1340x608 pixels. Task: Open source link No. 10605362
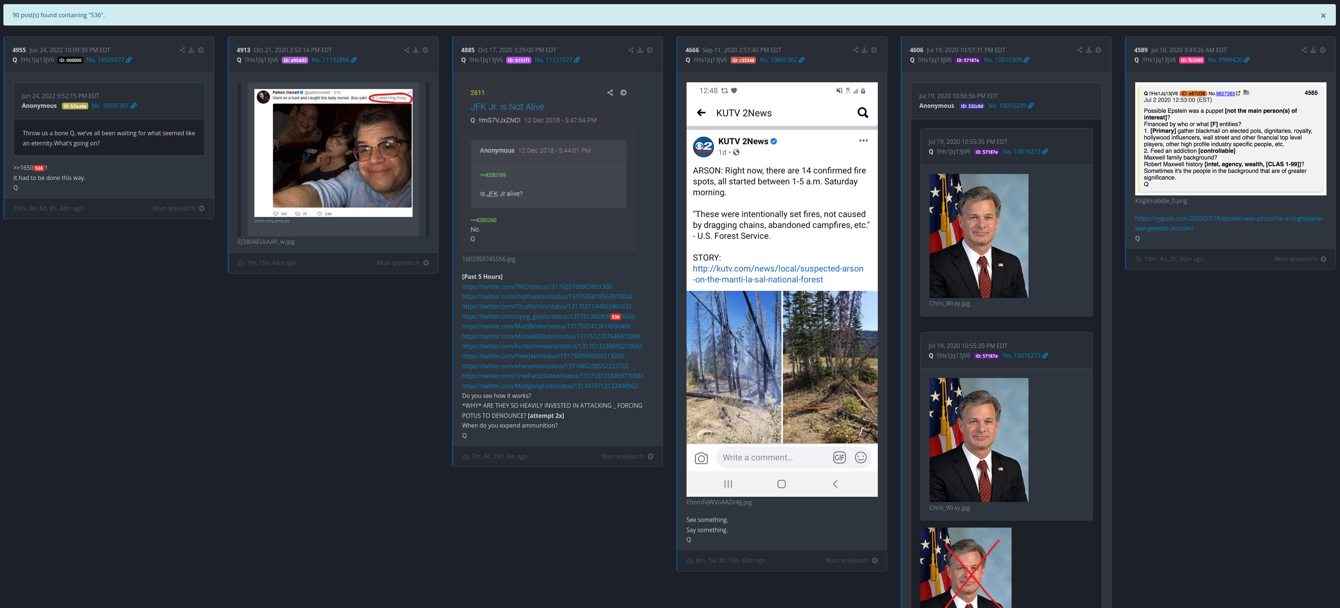(x=782, y=60)
